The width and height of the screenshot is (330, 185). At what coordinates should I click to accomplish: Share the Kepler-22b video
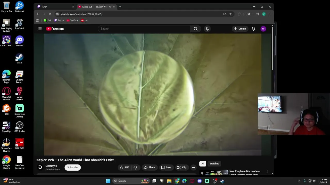[x=149, y=167]
